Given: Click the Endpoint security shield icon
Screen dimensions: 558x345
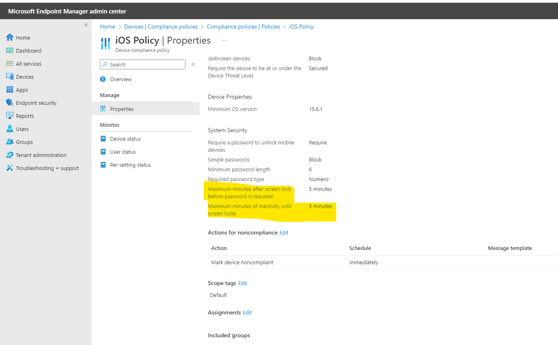Looking at the screenshot, I should pyautogui.click(x=10, y=103).
